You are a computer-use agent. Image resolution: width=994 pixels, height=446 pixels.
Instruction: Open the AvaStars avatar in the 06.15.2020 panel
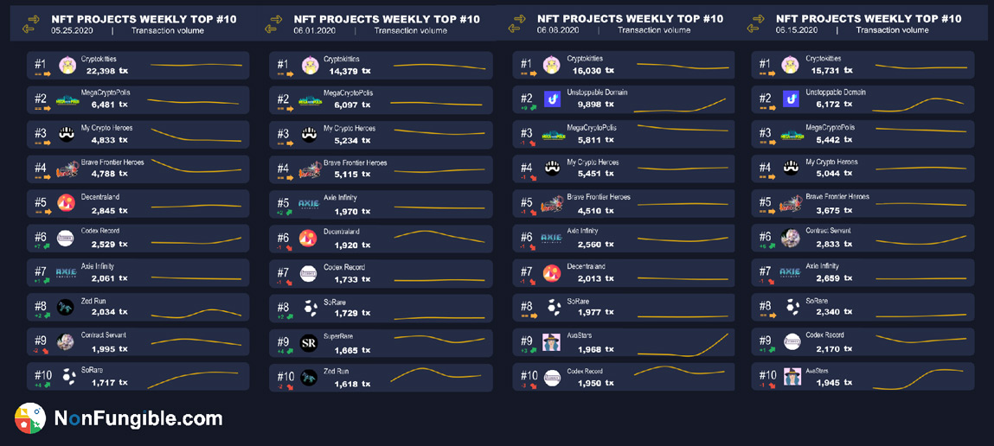792,377
